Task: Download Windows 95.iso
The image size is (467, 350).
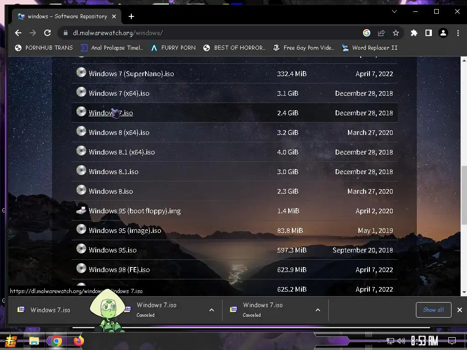Action: click(x=113, y=250)
